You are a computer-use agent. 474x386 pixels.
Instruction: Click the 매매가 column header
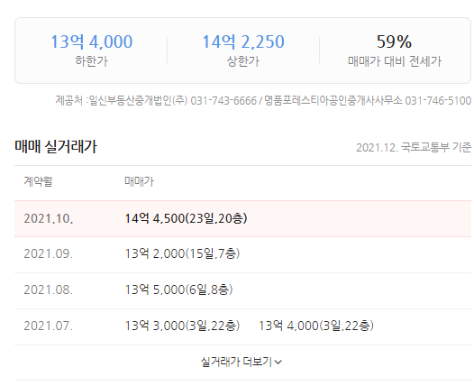click(x=139, y=181)
